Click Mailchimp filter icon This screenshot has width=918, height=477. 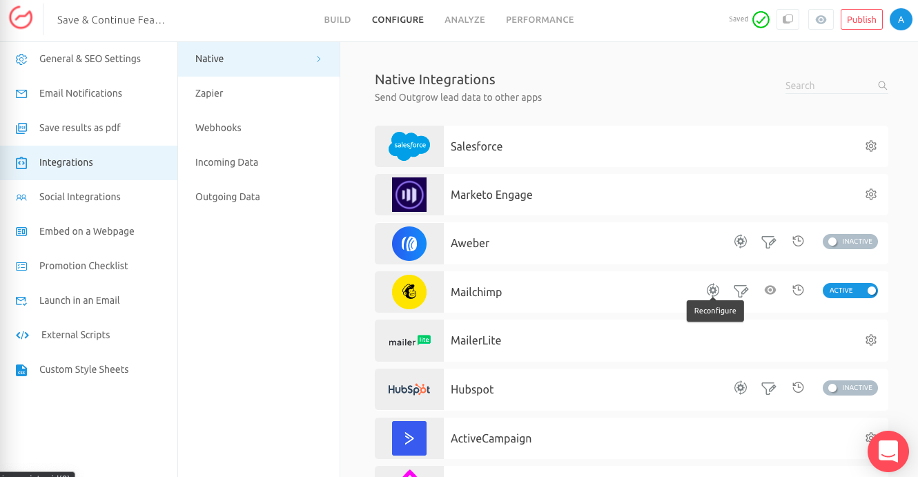(741, 291)
